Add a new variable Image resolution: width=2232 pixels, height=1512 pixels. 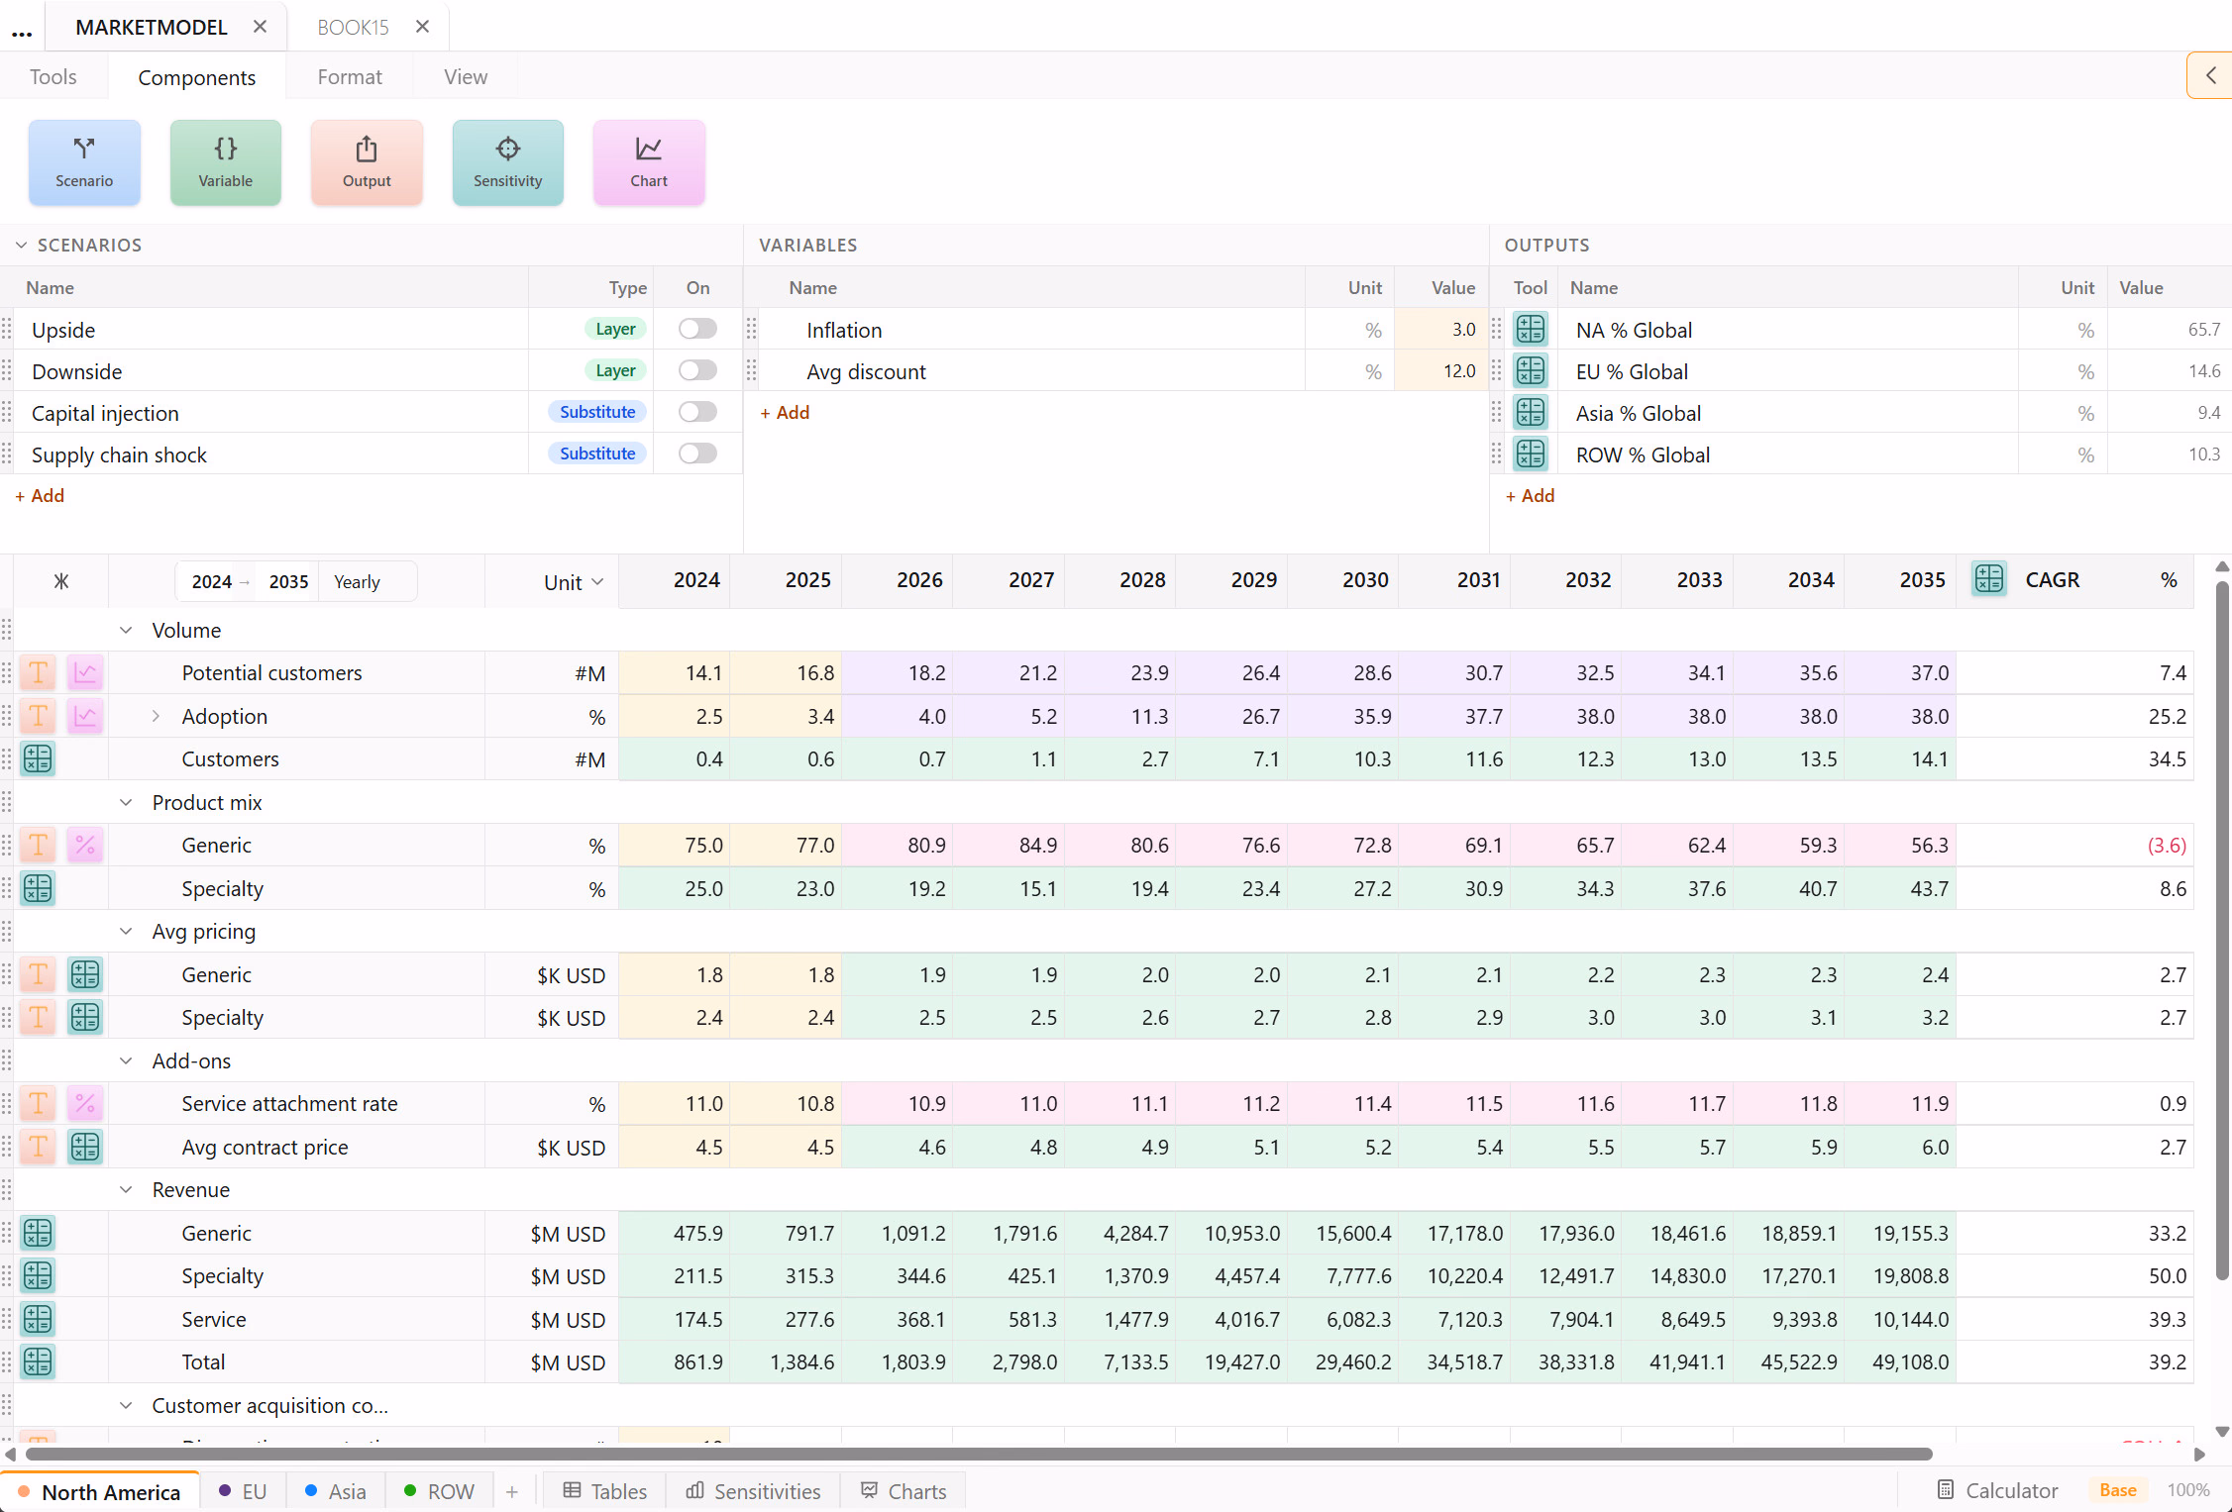785,412
